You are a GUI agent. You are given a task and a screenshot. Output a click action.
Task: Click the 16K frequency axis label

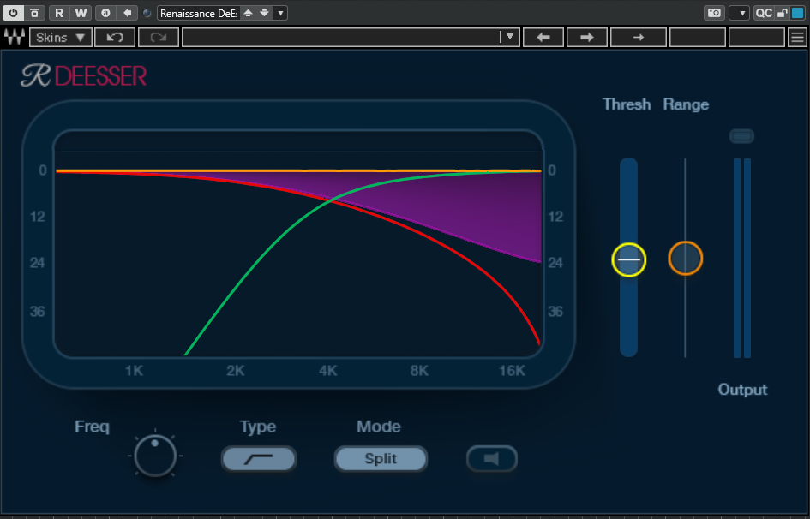point(512,371)
